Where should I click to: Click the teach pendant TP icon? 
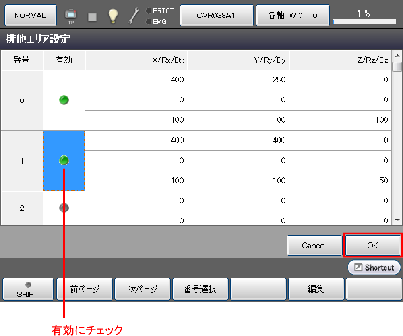point(71,15)
